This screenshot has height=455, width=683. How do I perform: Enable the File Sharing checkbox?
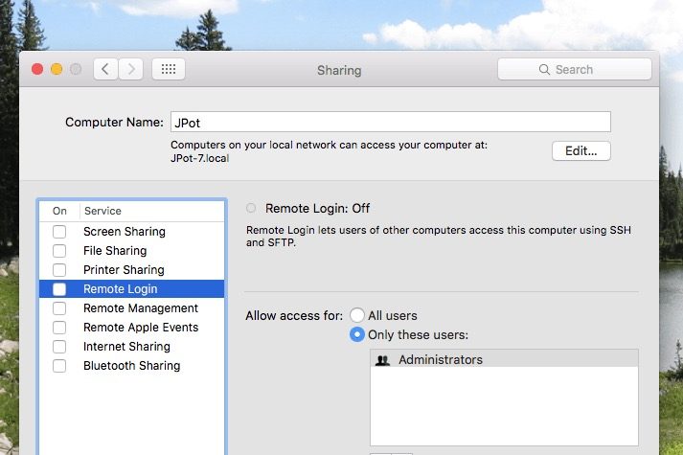[x=59, y=251]
